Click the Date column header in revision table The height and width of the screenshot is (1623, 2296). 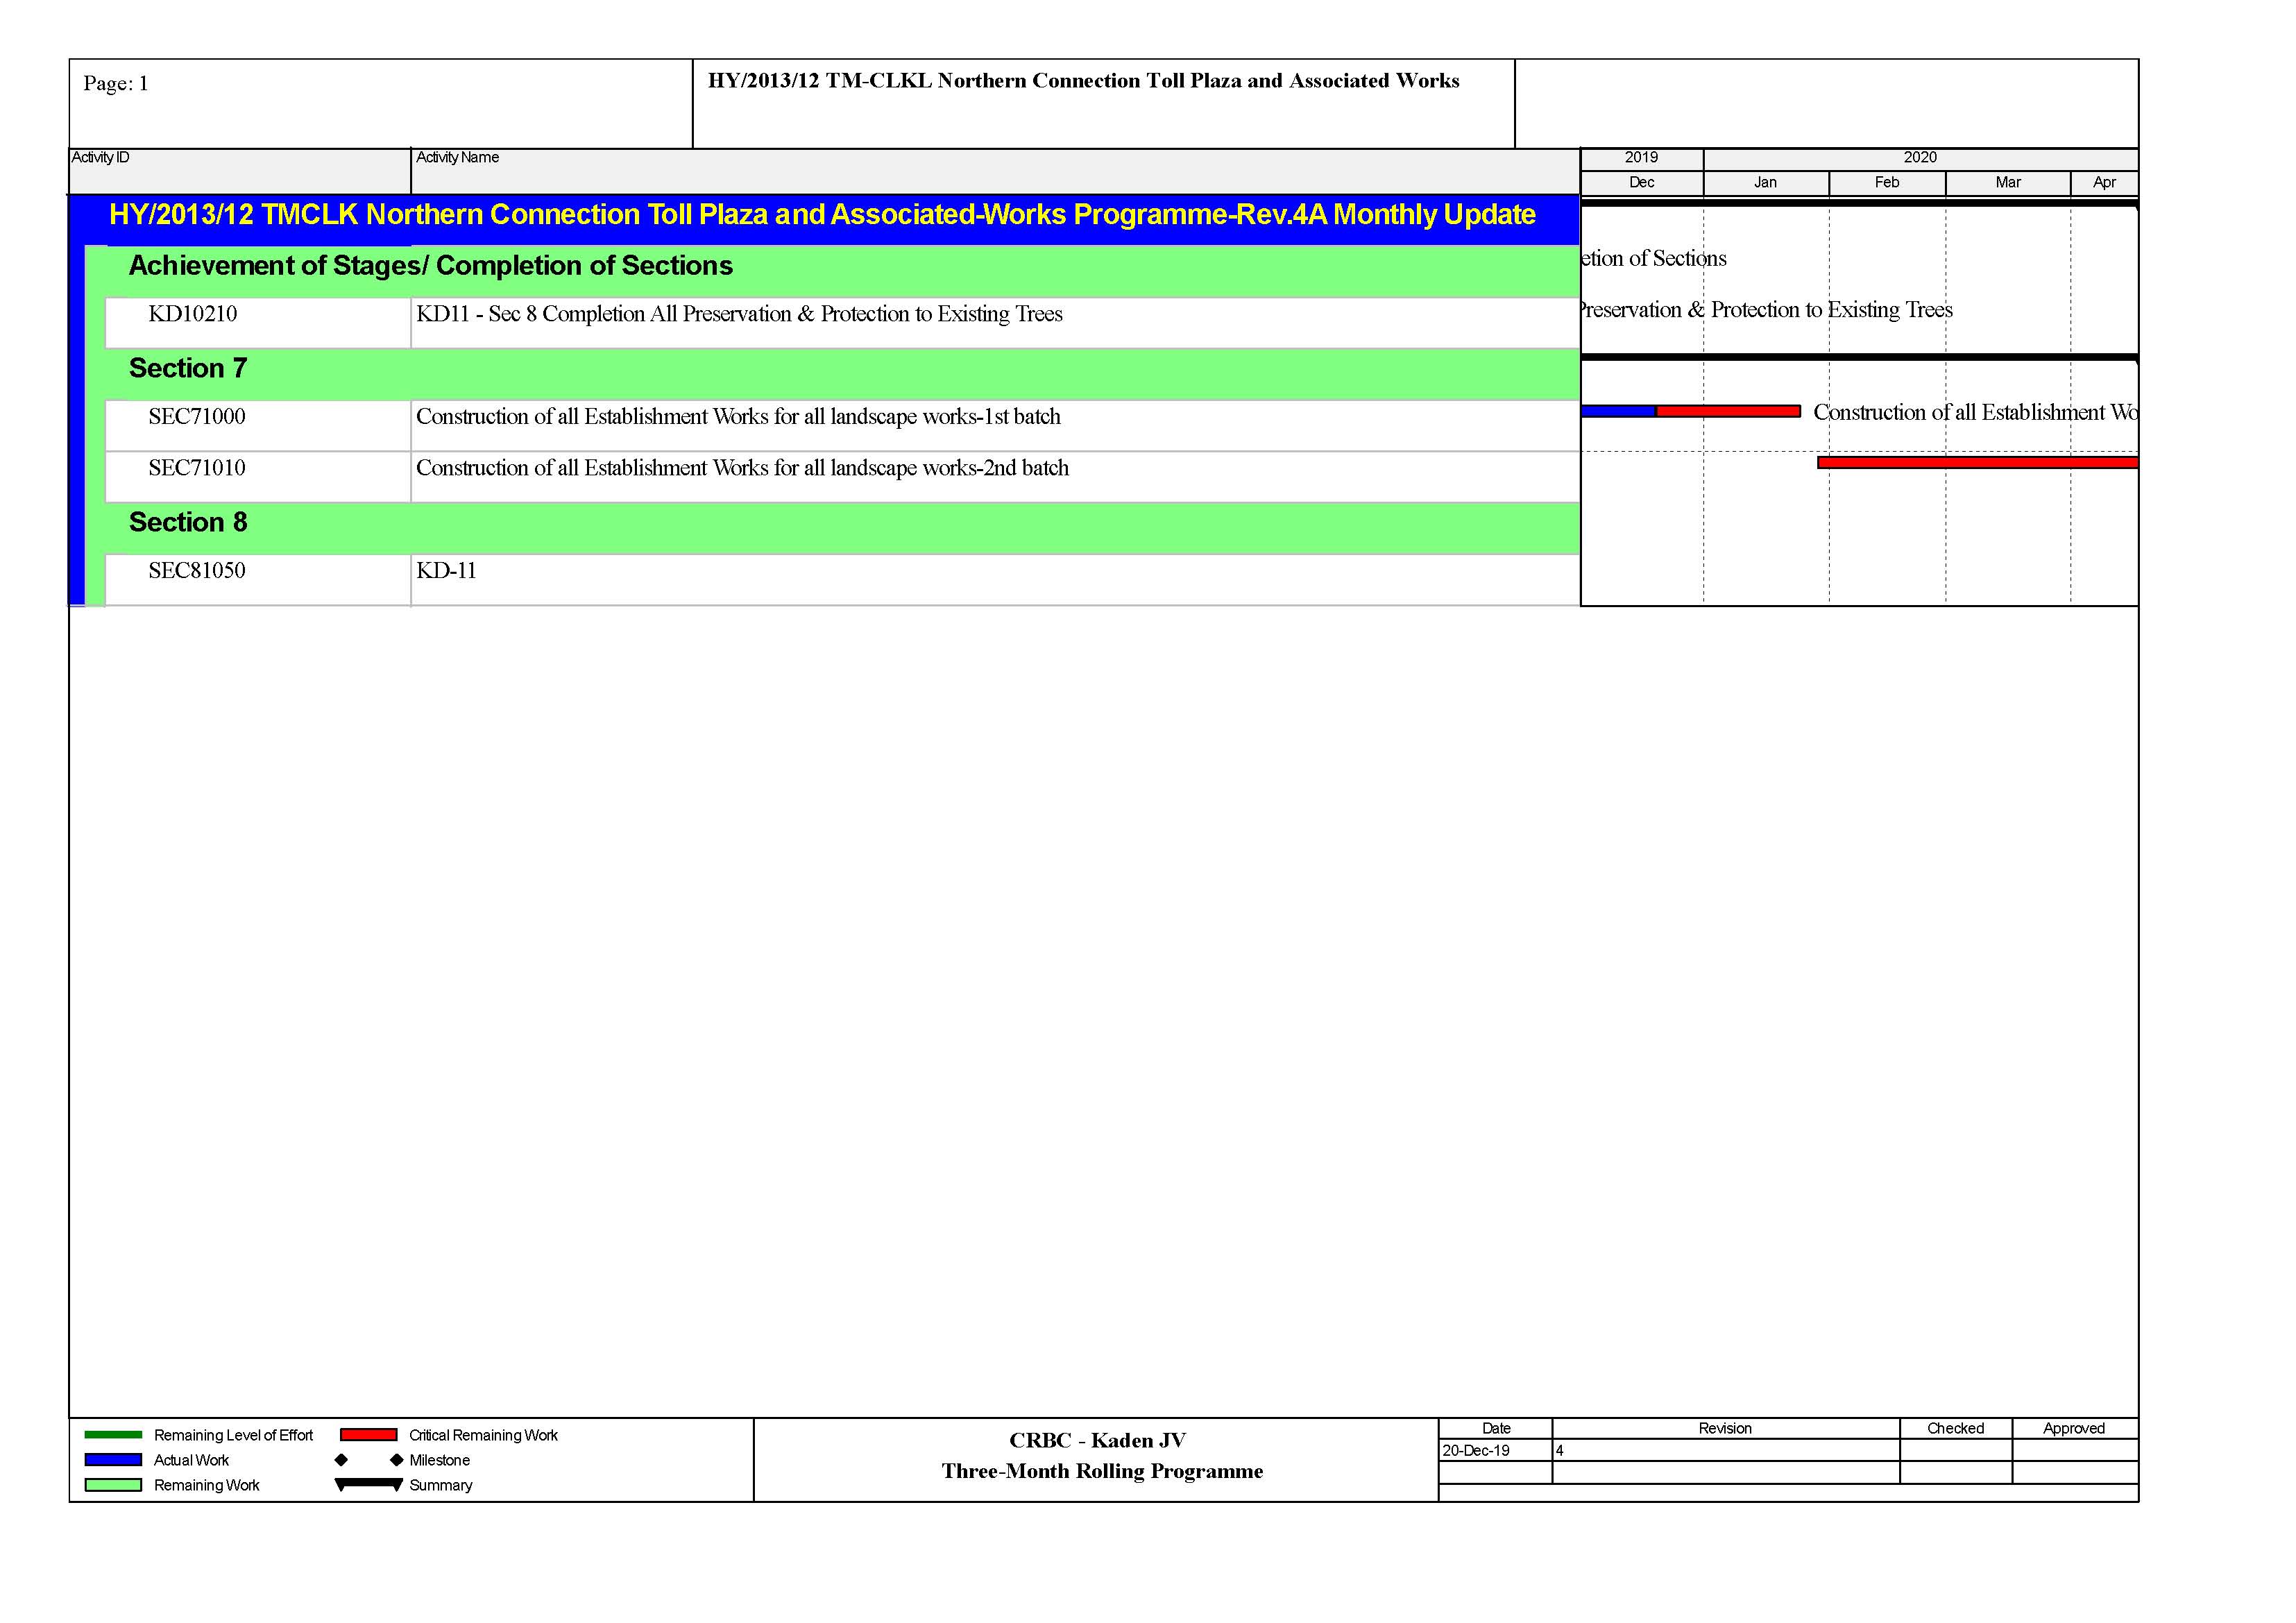[1496, 1428]
